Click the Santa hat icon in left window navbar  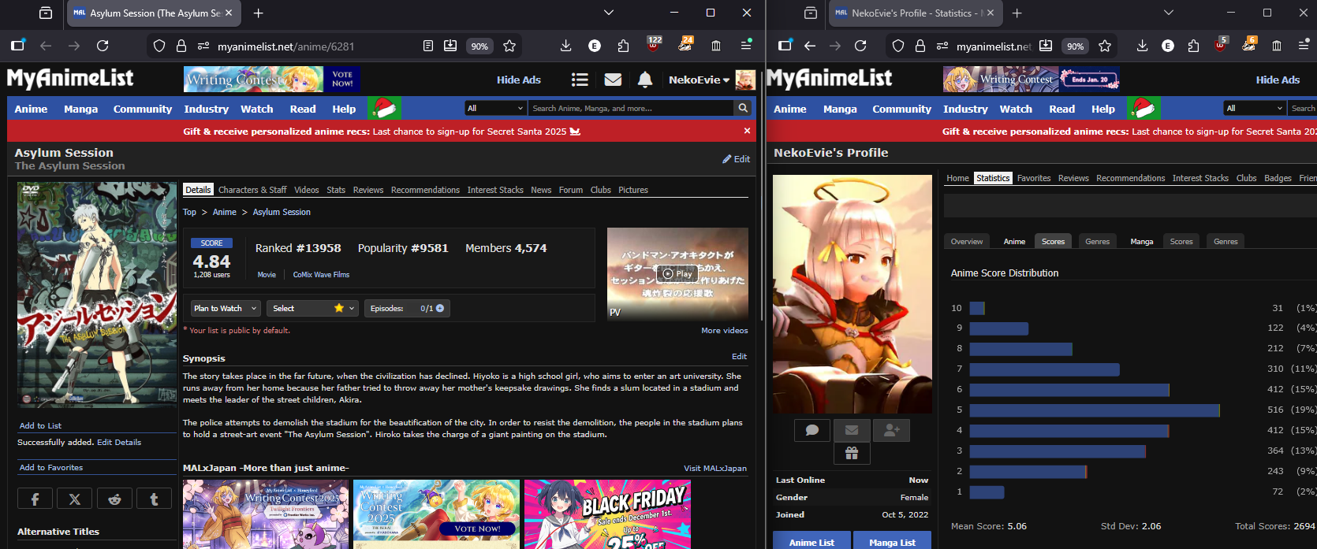click(x=384, y=108)
